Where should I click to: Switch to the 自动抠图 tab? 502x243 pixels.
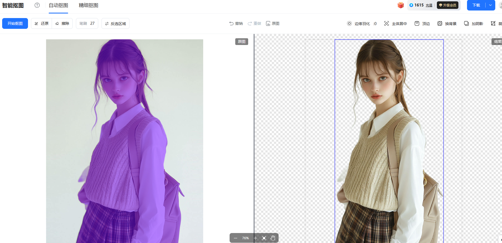(x=58, y=5)
